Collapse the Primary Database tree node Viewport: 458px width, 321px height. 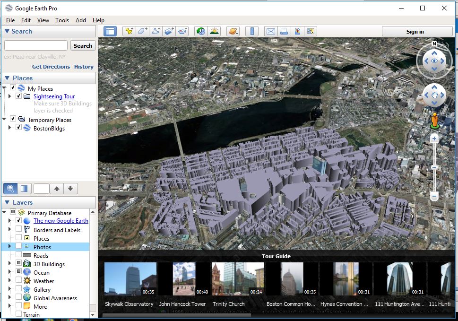(x=4, y=212)
